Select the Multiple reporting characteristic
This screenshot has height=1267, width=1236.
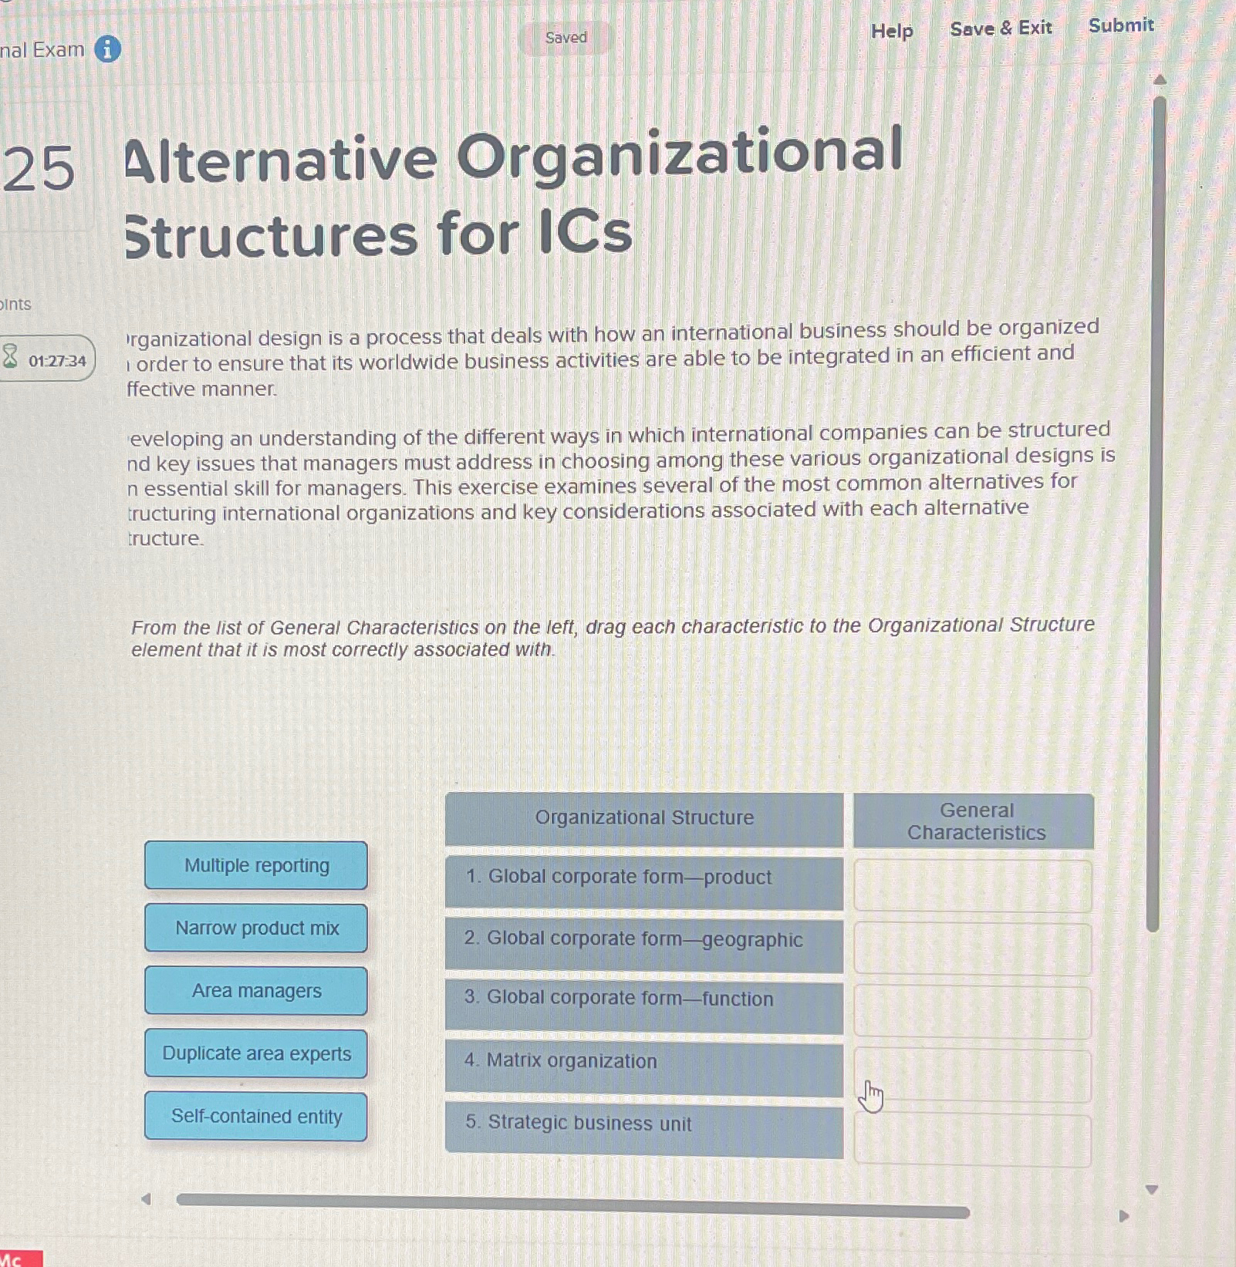(x=255, y=866)
